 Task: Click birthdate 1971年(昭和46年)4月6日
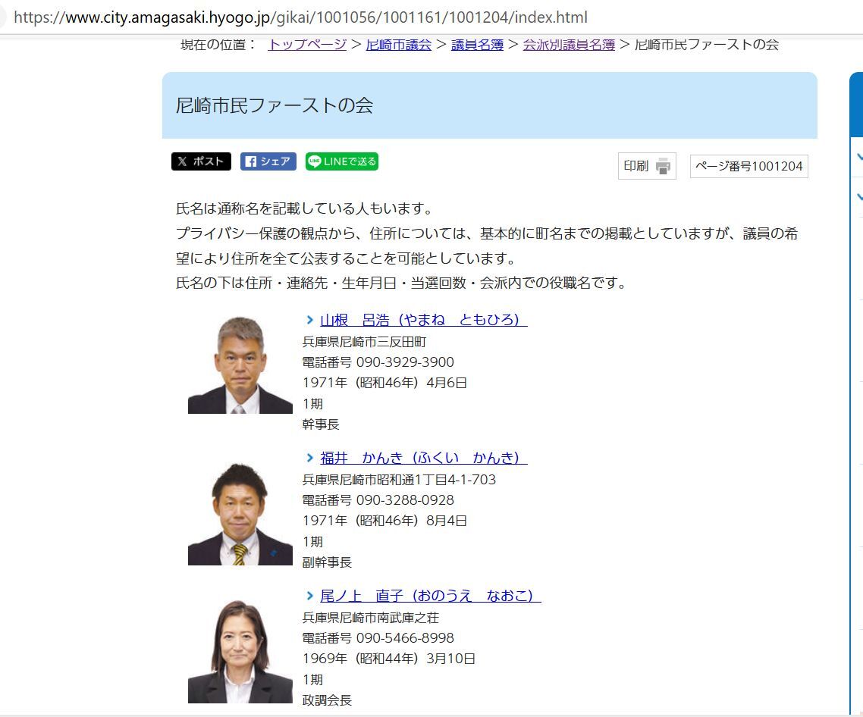(384, 383)
